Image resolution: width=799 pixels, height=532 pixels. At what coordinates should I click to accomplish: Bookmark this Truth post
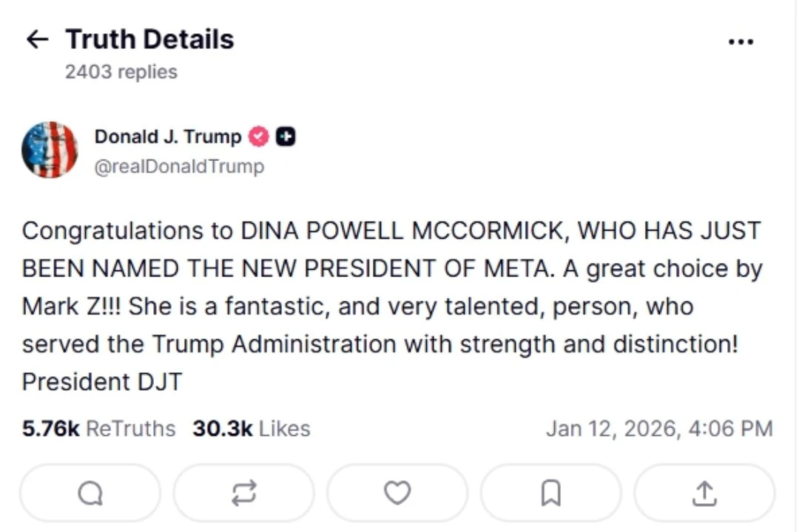551,493
